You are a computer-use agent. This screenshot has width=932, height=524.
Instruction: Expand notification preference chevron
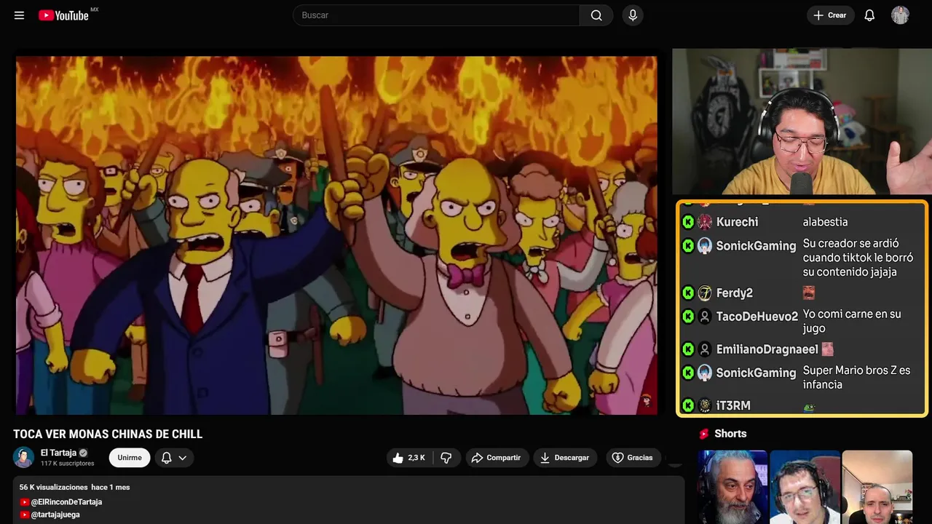pyautogui.click(x=183, y=458)
